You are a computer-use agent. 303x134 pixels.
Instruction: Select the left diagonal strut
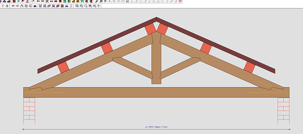[133, 68]
